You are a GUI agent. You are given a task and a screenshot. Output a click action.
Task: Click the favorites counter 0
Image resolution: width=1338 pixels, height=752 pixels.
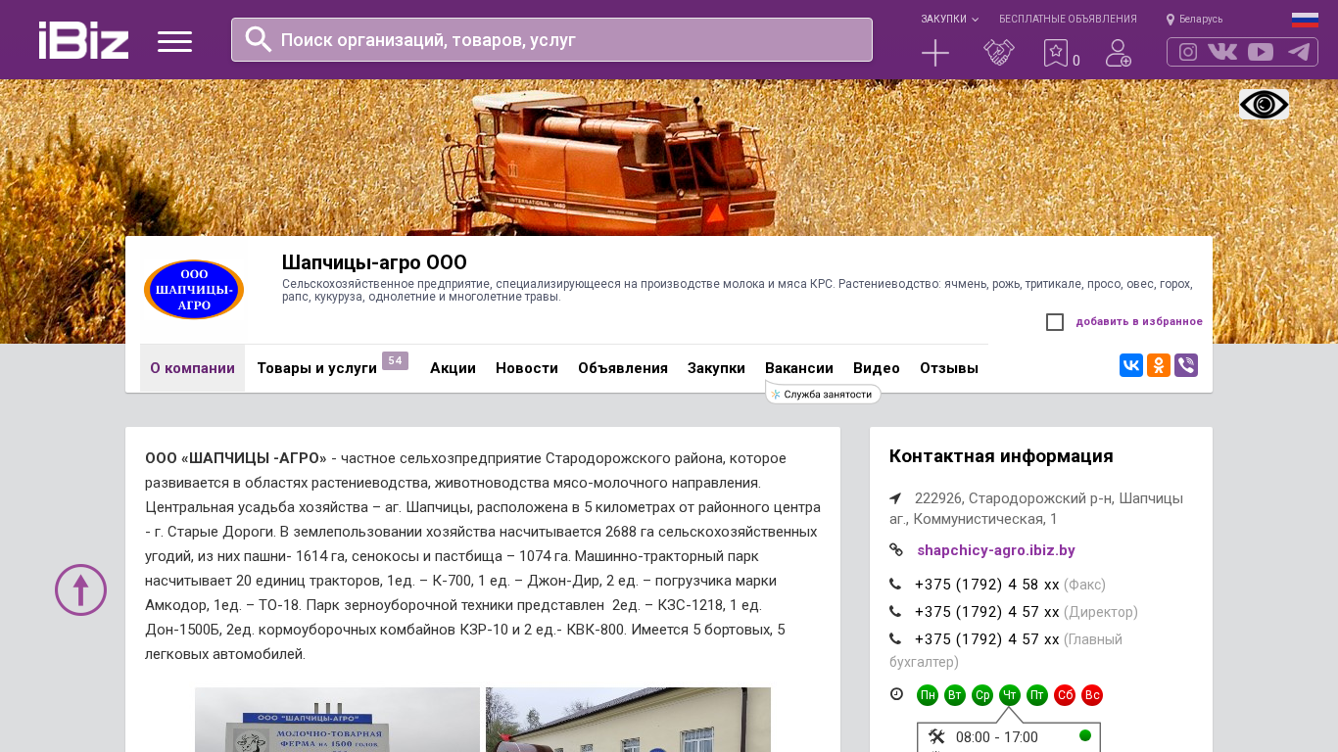tap(1076, 61)
